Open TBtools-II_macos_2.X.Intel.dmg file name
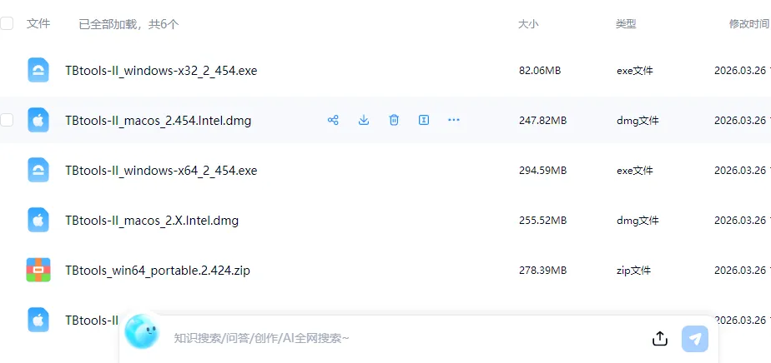The width and height of the screenshot is (771, 363). pyautogui.click(x=152, y=221)
